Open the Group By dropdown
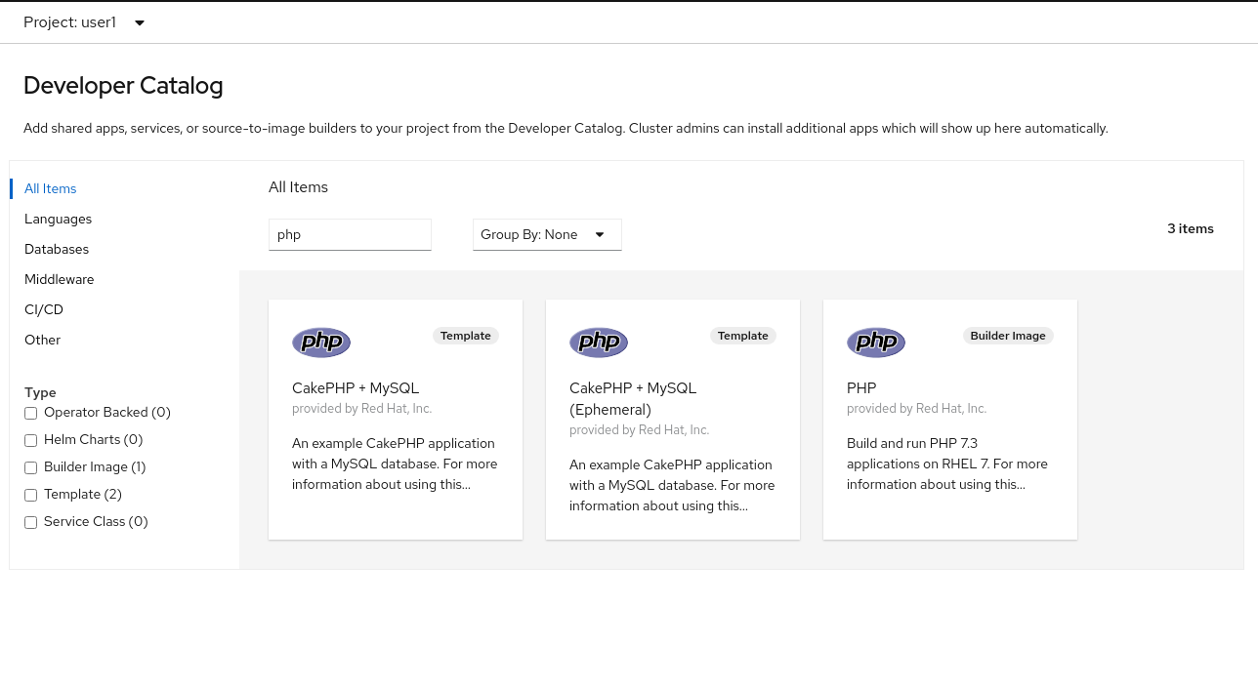Image resolution: width=1258 pixels, height=686 pixels. coord(547,234)
